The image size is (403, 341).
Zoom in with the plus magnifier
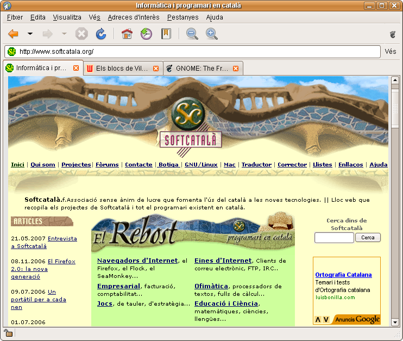coord(211,34)
